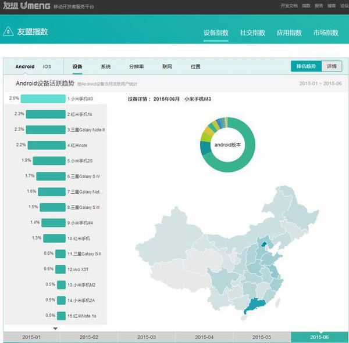Select the 排名趋势 view button
This screenshot has height=343, width=349.
[305, 66]
